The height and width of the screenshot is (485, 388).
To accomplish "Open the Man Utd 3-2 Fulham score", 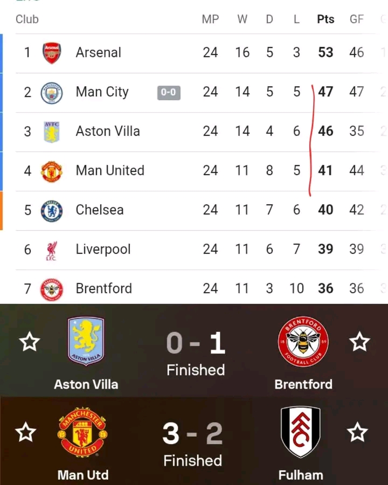I will [193, 434].
